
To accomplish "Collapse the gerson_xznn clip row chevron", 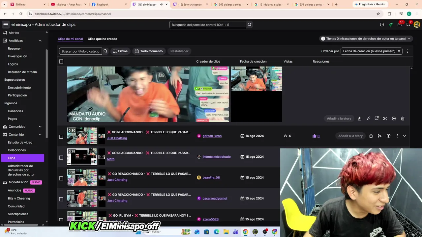I will pos(405,136).
